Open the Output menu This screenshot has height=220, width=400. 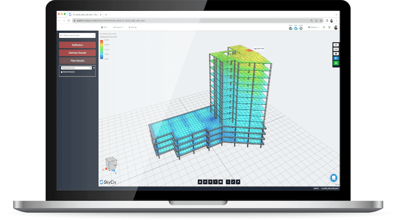(119, 27)
